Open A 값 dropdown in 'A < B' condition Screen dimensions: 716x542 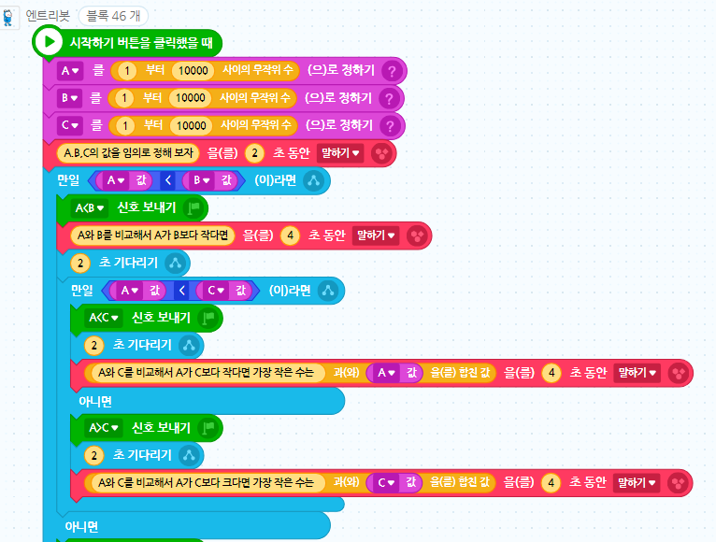[116, 180]
